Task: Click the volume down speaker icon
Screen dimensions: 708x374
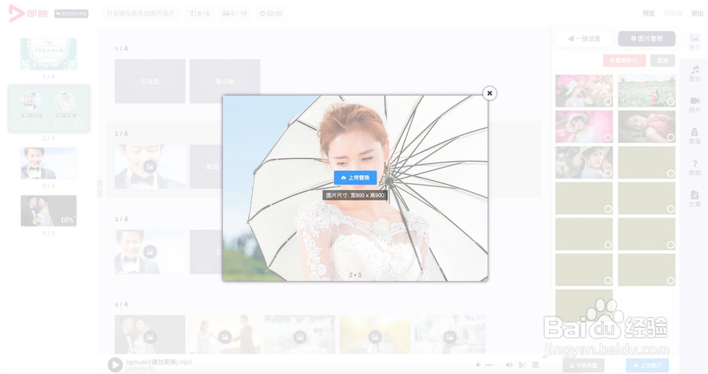Action: tap(478, 365)
